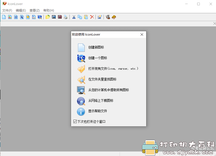Click the new blank icon toolbar button

[x=4, y=17]
